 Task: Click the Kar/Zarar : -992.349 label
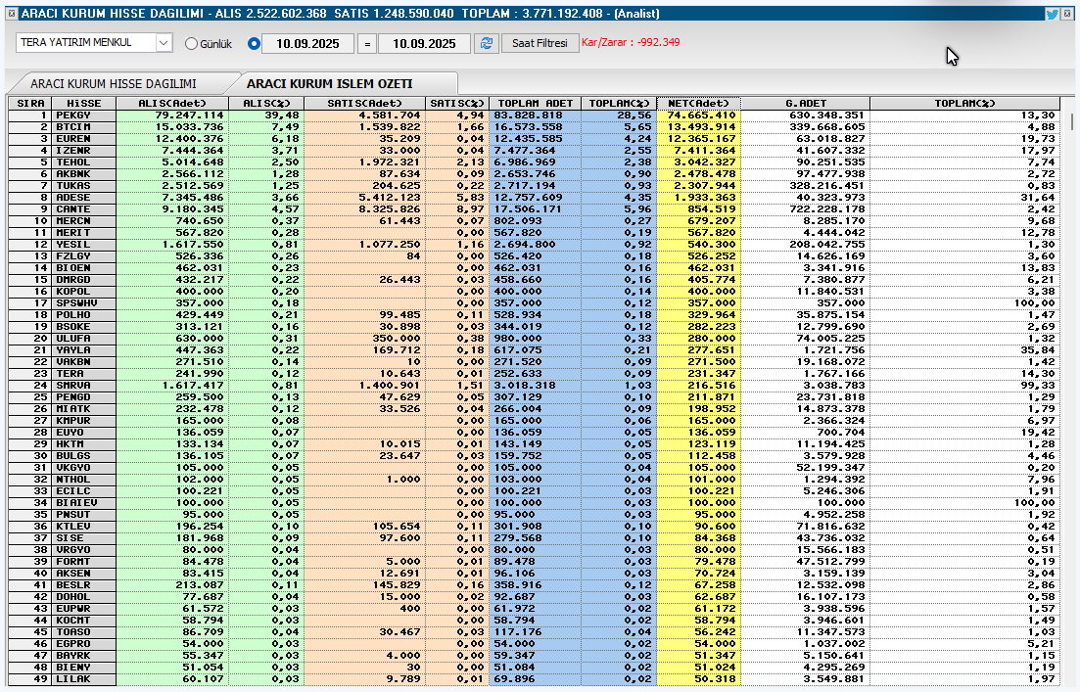click(x=631, y=43)
